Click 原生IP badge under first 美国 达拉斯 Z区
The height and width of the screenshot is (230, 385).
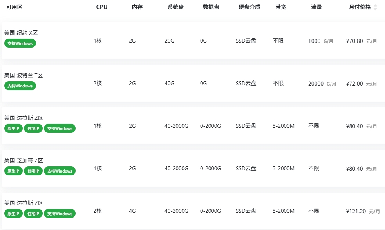tap(13, 128)
